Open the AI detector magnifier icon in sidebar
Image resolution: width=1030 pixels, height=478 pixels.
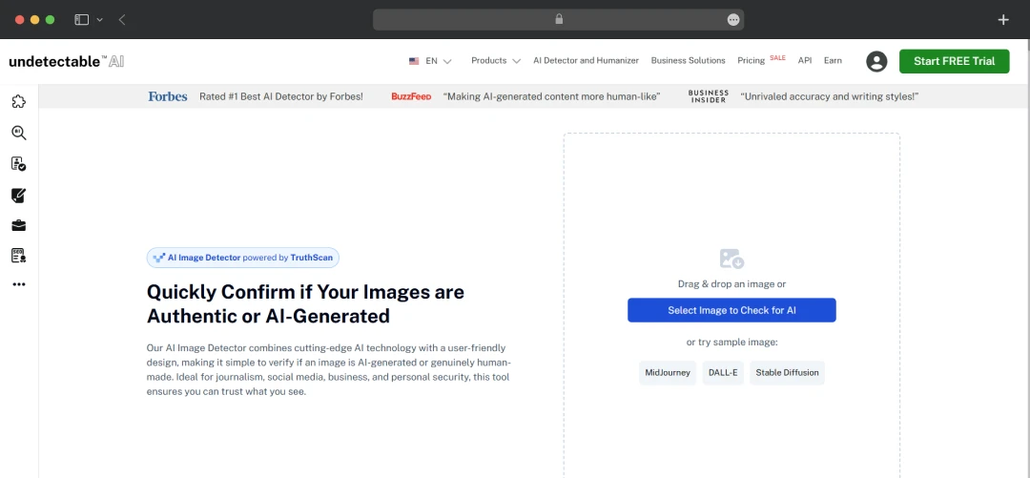click(x=19, y=133)
